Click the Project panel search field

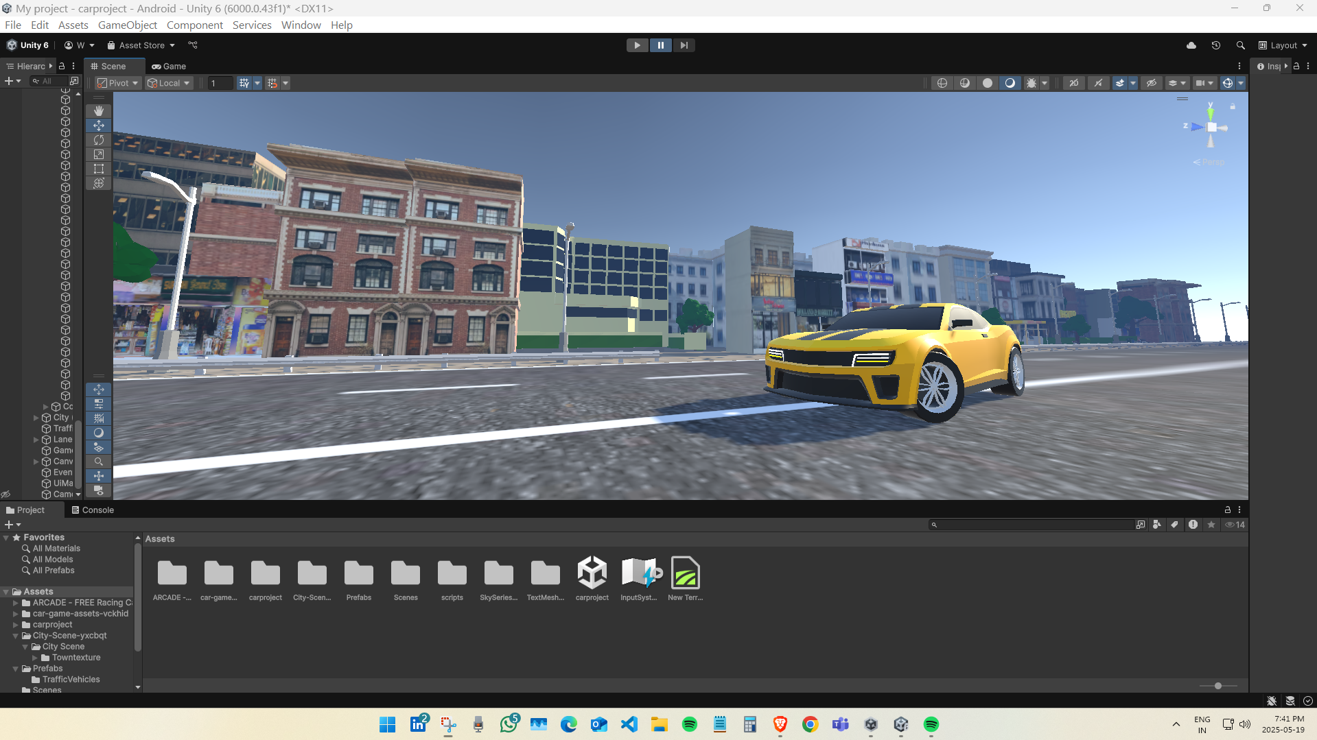coord(1032,525)
